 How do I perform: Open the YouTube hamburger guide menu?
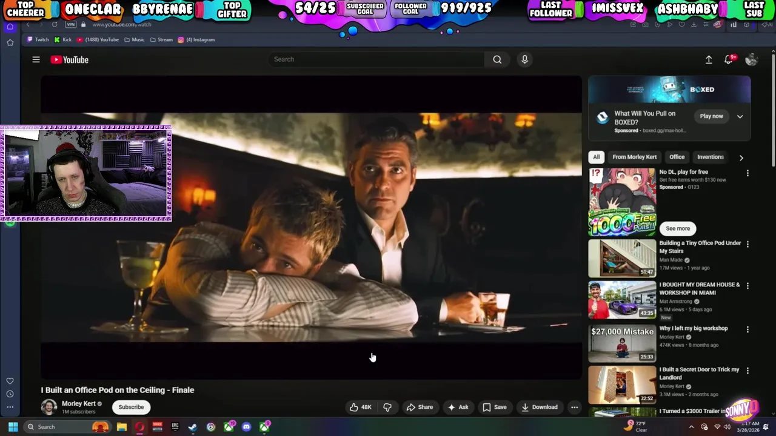(x=36, y=59)
